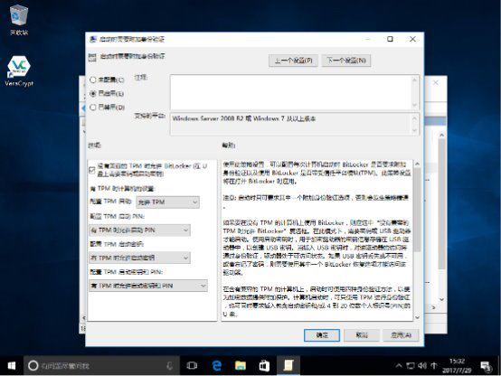Click the comment box scroll up arrow

click(x=414, y=80)
